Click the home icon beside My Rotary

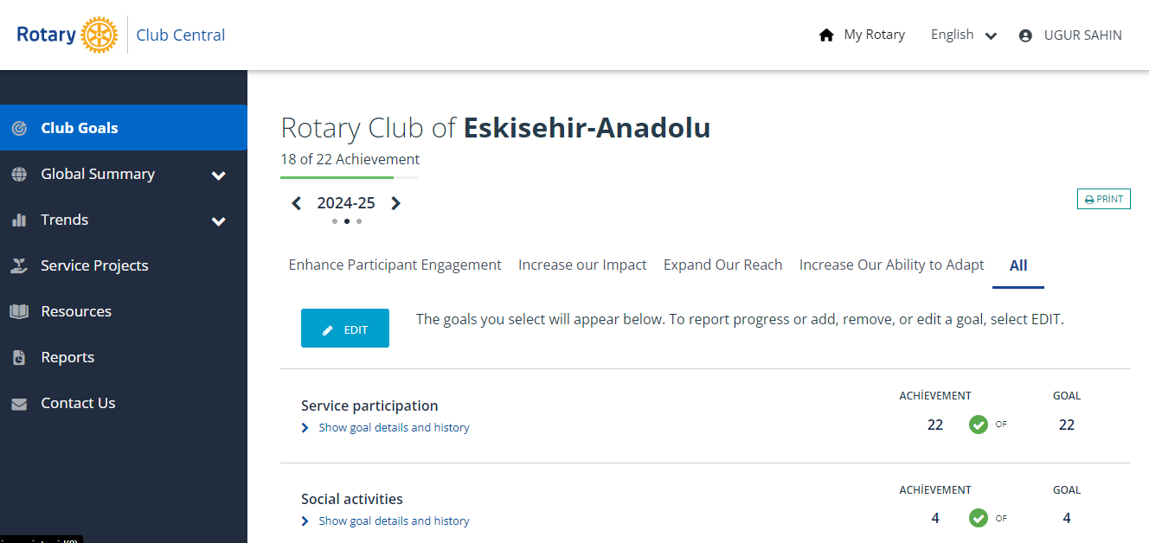point(826,35)
